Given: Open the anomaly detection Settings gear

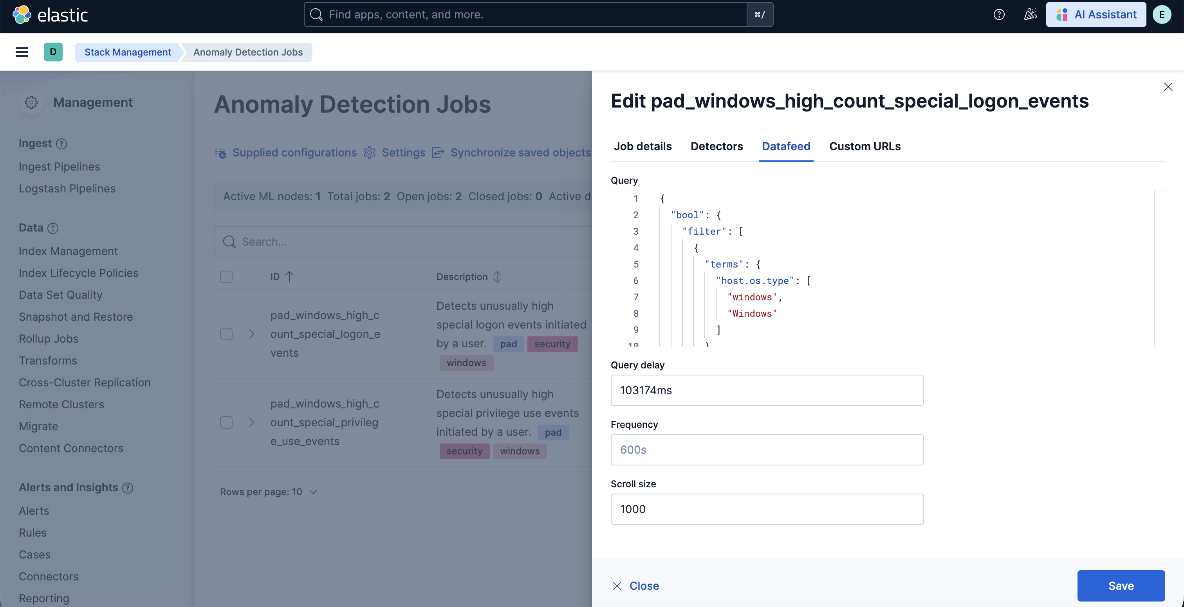Looking at the screenshot, I should [370, 153].
